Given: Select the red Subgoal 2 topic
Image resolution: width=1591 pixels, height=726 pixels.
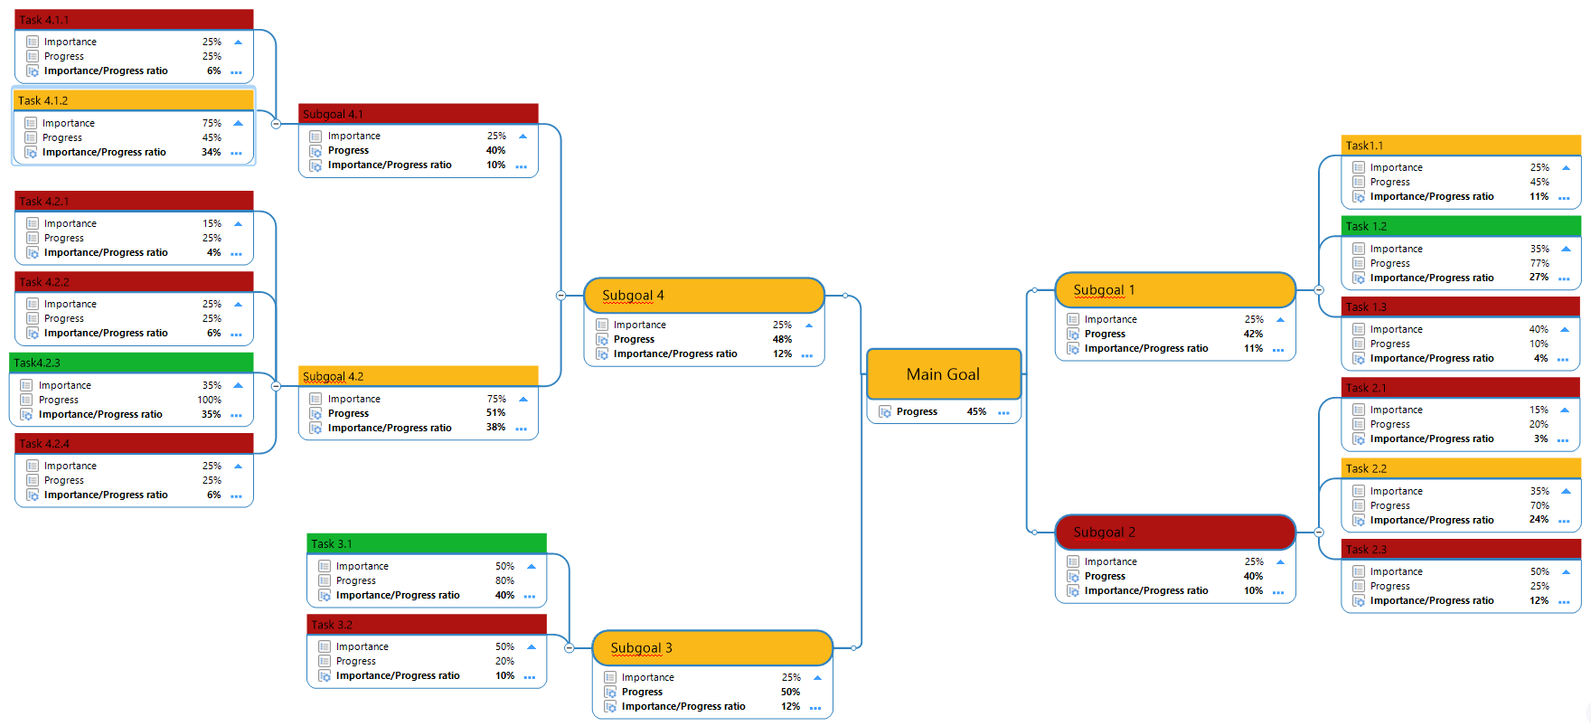Looking at the screenshot, I should (x=1174, y=533).
